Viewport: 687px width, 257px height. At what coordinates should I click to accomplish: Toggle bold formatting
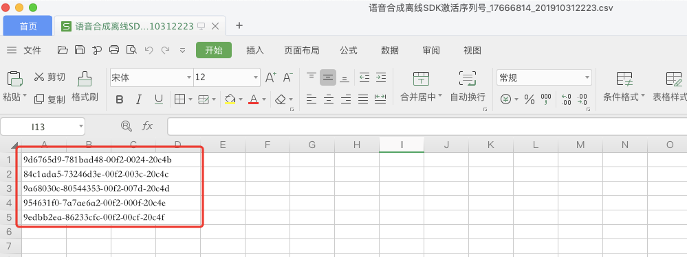[119, 99]
